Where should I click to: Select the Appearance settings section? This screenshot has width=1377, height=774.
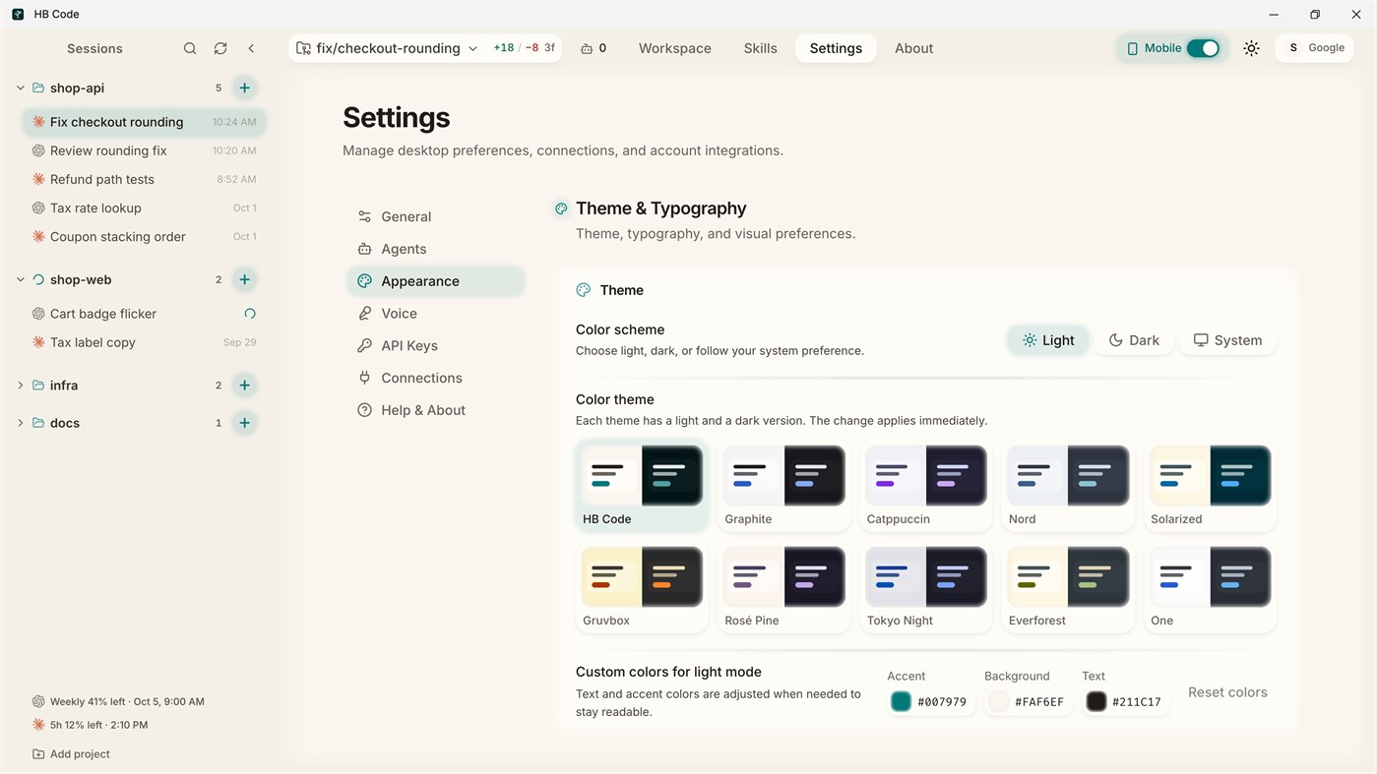coord(436,281)
